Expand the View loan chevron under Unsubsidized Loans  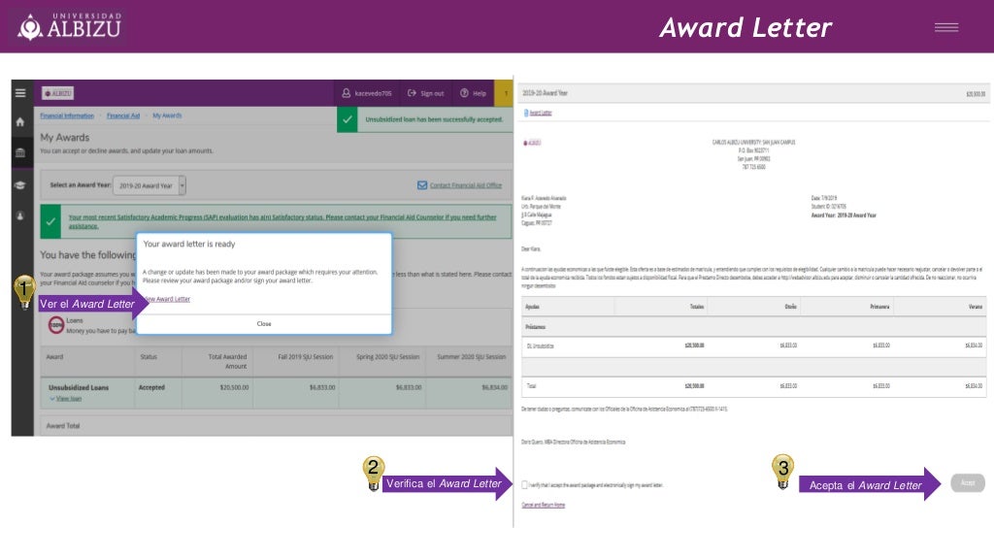(52, 399)
